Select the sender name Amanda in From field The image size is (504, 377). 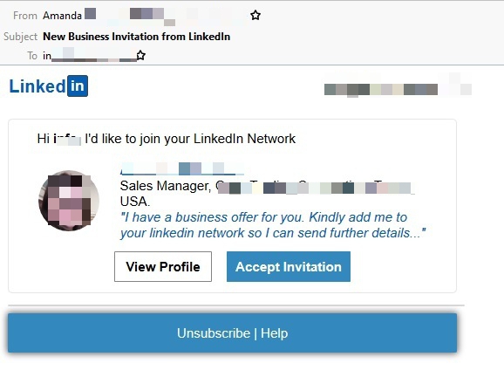[62, 16]
